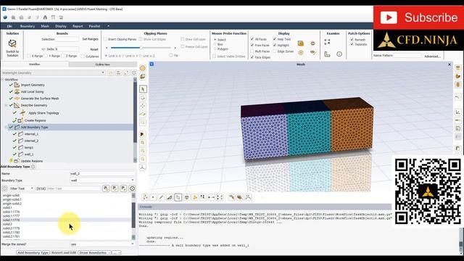Click the sun-like display icon above the eye icon
Image resolution: width=464 pixels, height=261 pixels.
(x=312, y=43)
